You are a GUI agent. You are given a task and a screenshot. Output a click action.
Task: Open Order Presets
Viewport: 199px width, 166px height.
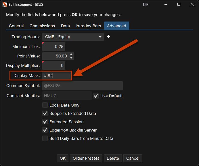click(86, 158)
